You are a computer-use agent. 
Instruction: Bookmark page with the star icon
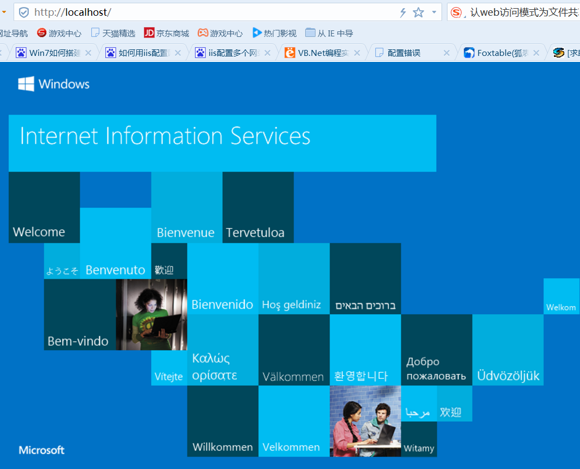[418, 12]
